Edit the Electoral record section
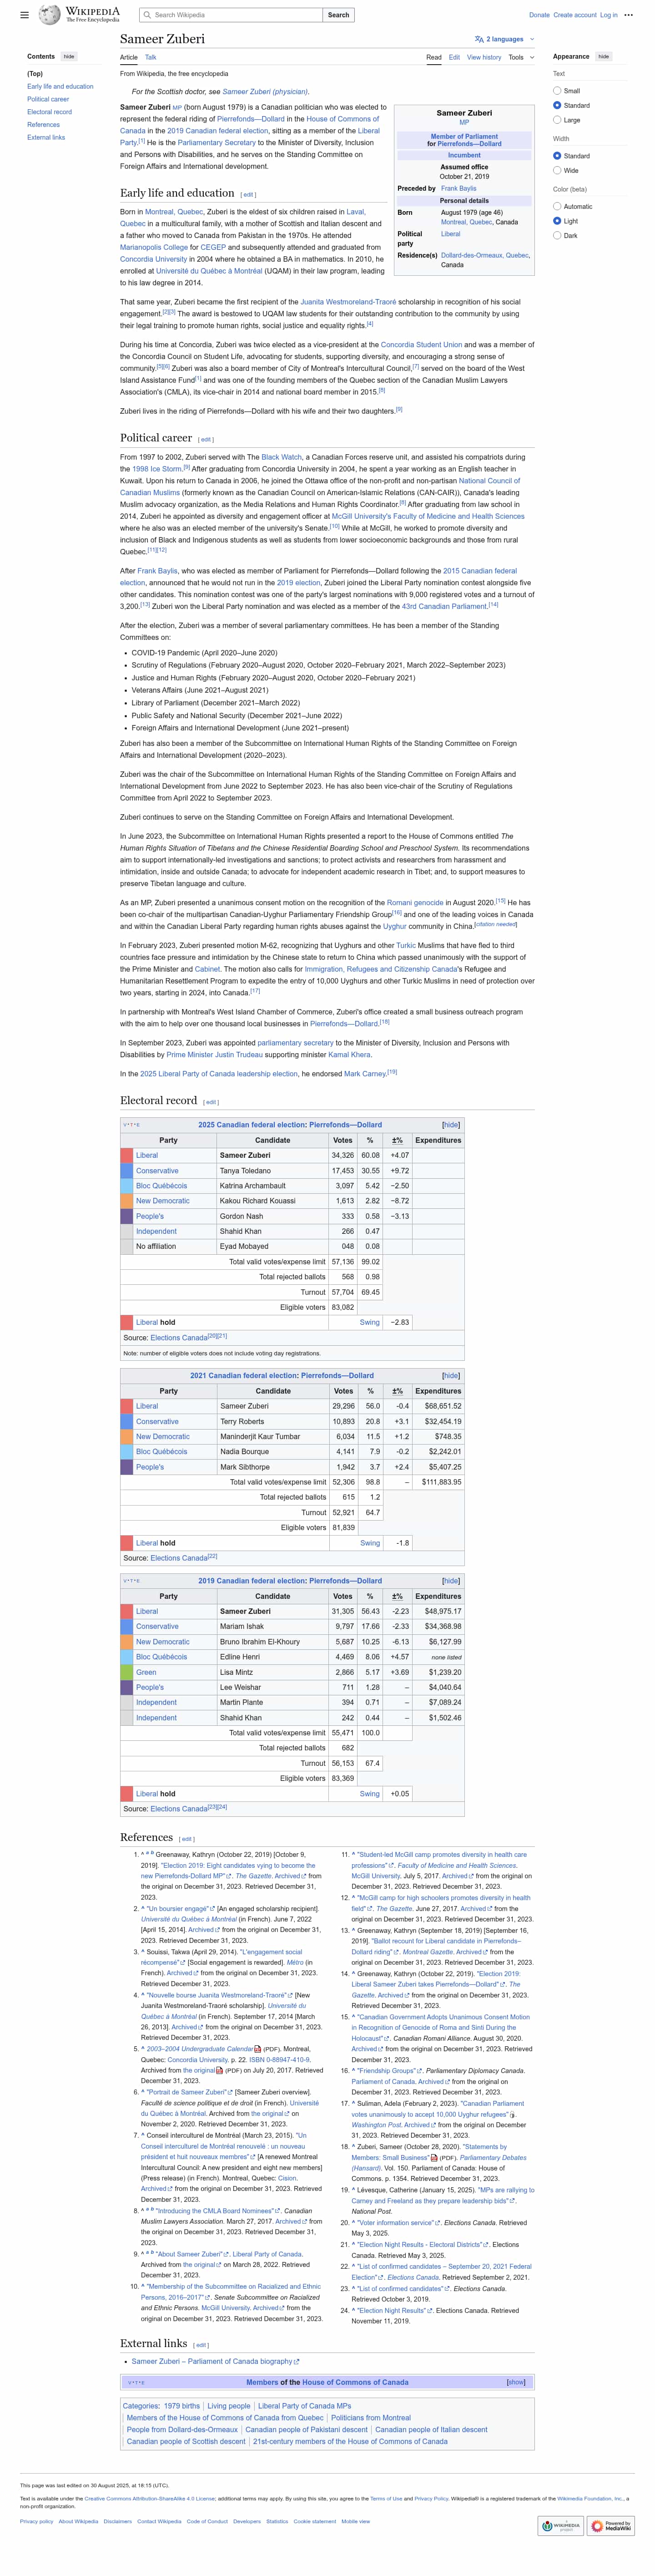This screenshot has width=655, height=2576. pos(211,1102)
